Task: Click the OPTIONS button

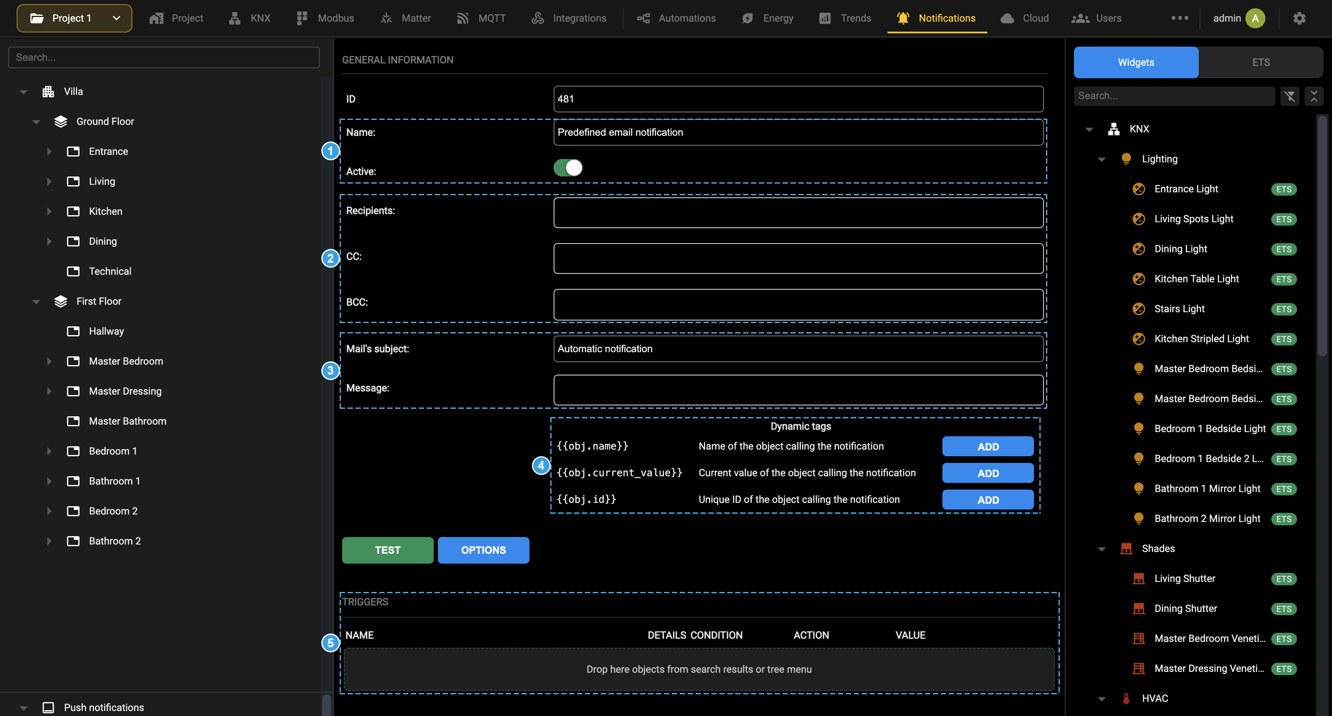Action: pos(483,550)
